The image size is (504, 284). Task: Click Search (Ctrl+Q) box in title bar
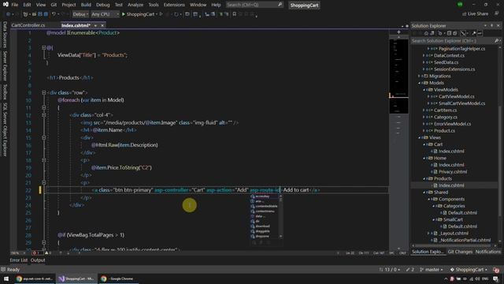pyautogui.click(x=254, y=5)
